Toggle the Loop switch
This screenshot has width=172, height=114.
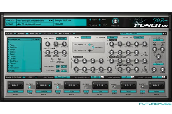pos(52,59)
